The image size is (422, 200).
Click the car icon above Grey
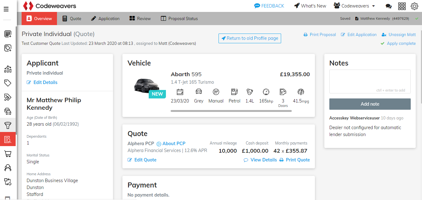[x=198, y=92]
